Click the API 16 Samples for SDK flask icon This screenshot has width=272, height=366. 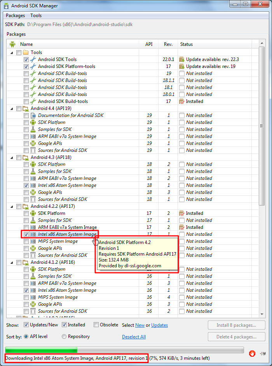tap(33, 276)
